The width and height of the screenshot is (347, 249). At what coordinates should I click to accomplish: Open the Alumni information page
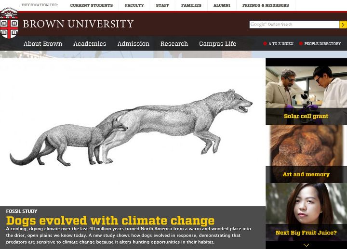click(222, 5)
